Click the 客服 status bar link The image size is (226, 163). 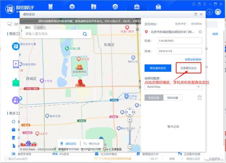coord(172,159)
